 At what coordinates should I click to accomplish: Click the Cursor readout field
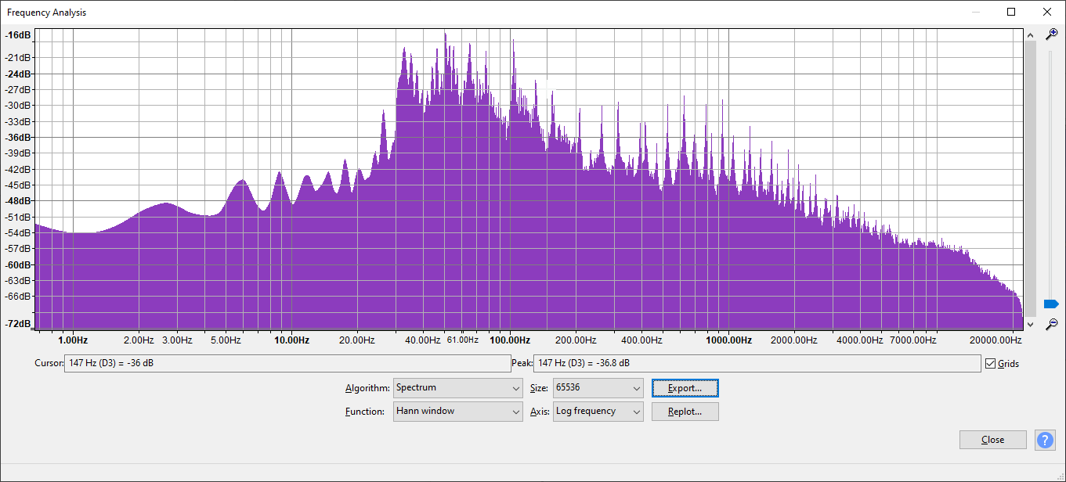click(287, 364)
